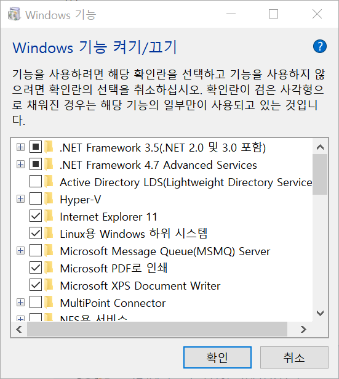
Task: Expand the .NET Framework 3.5 tree node
Action: coord(20,147)
